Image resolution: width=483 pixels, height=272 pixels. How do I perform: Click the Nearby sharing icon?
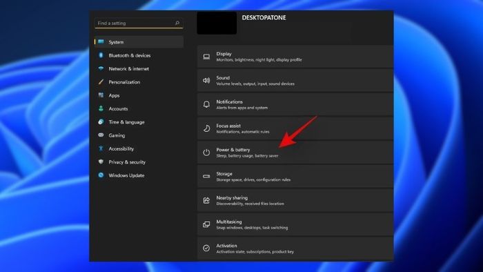point(206,200)
